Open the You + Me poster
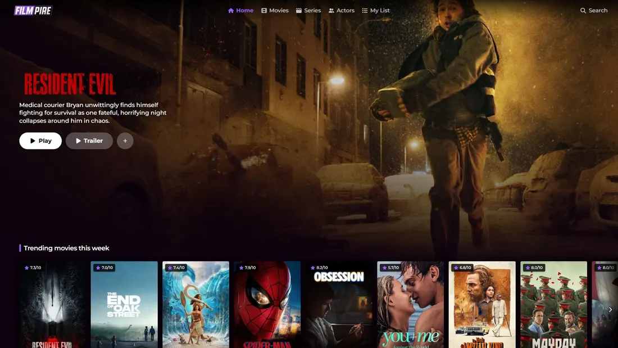 [410, 305]
